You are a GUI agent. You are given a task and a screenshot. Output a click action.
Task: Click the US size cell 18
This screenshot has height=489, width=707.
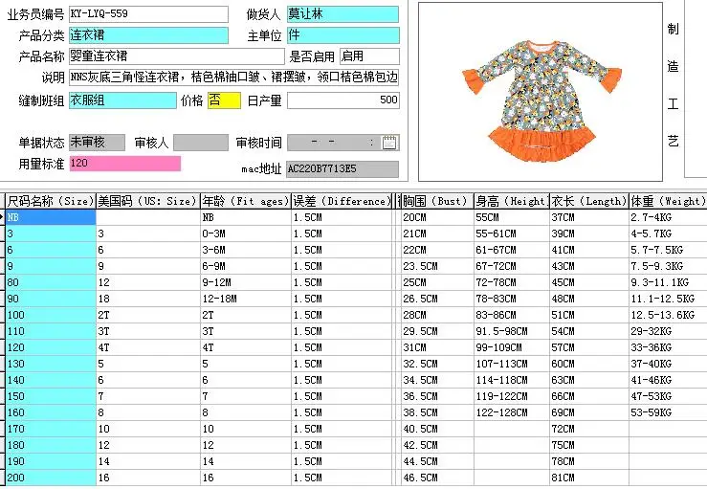[x=148, y=299]
